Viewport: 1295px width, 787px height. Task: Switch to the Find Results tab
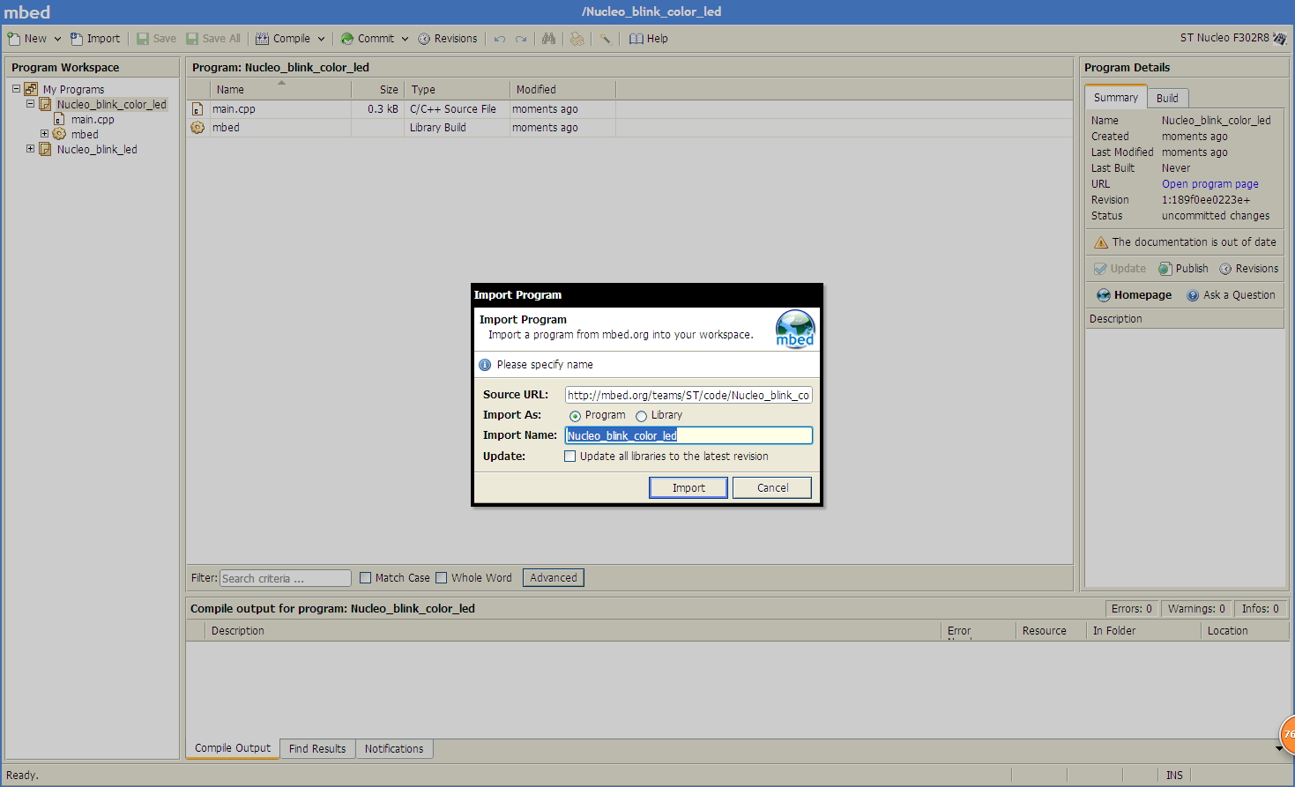[x=317, y=749]
